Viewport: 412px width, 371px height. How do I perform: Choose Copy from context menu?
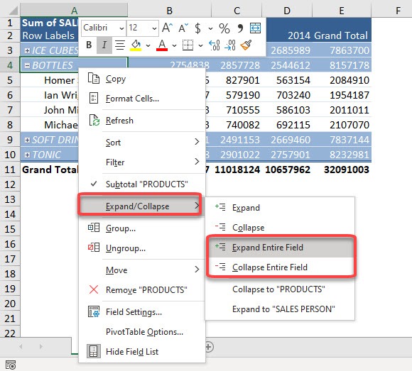click(x=142, y=79)
